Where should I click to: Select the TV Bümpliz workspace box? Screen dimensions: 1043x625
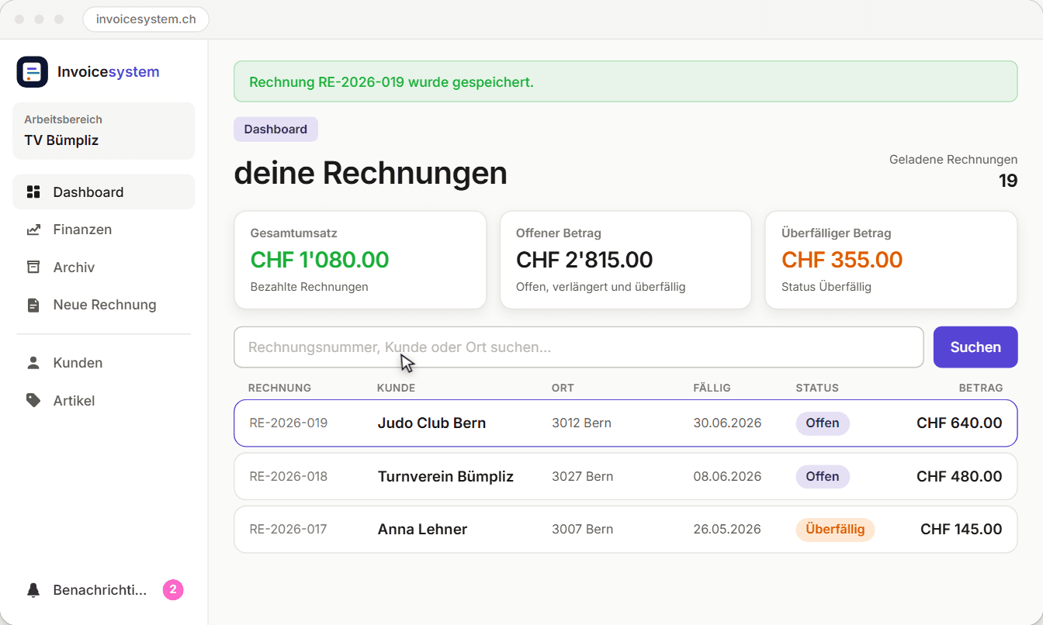coord(104,131)
